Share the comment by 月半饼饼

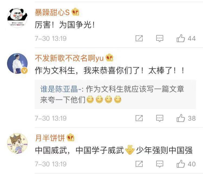[139, 164]
